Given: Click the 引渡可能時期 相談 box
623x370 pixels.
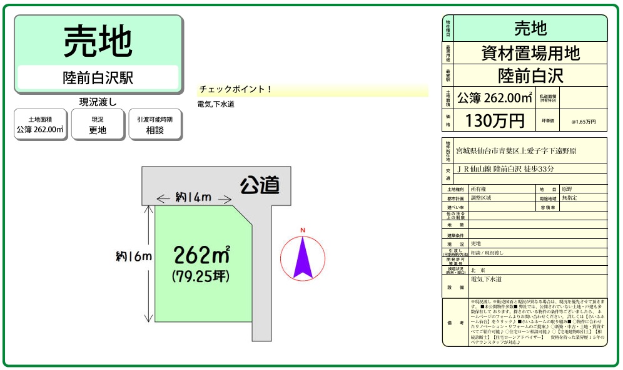Looking at the screenshot, I should click(155, 124).
